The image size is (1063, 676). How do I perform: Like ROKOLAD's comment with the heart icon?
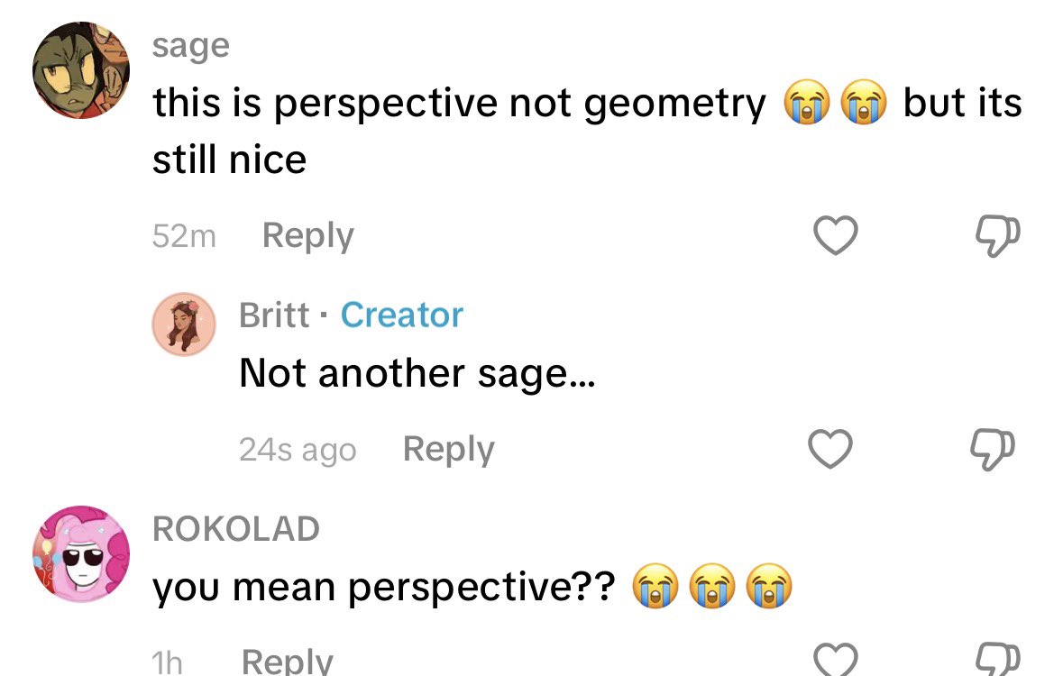(x=835, y=659)
